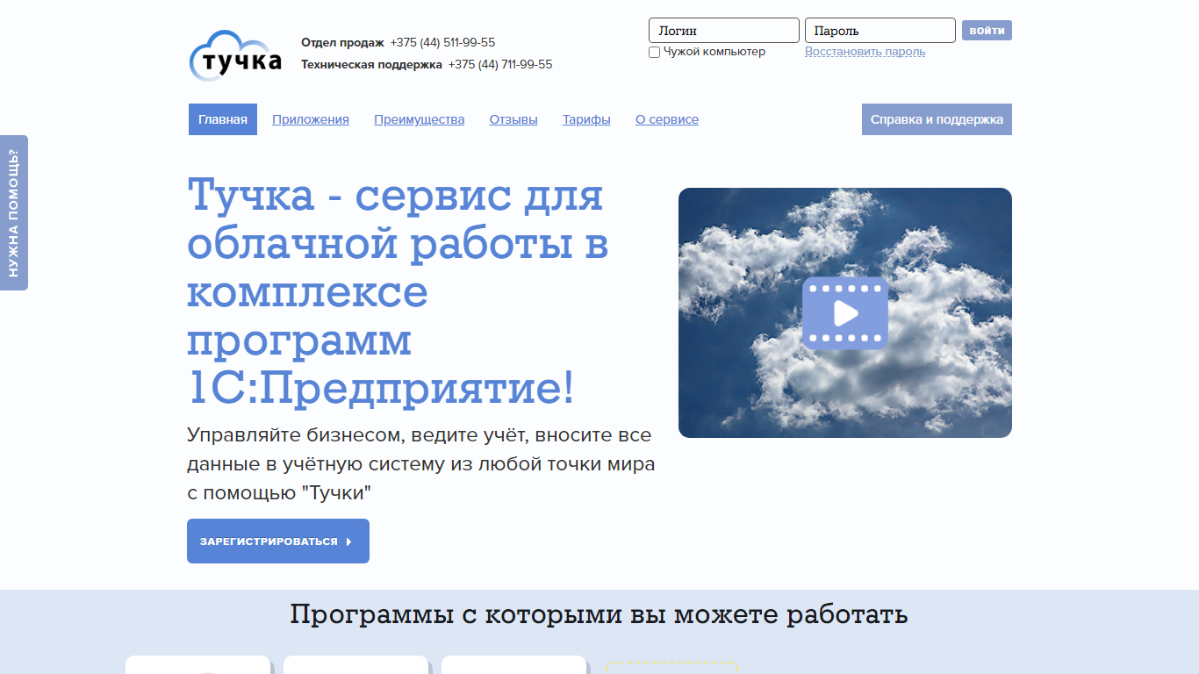
Task: Click the войти login button
Action: (x=987, y=31)
